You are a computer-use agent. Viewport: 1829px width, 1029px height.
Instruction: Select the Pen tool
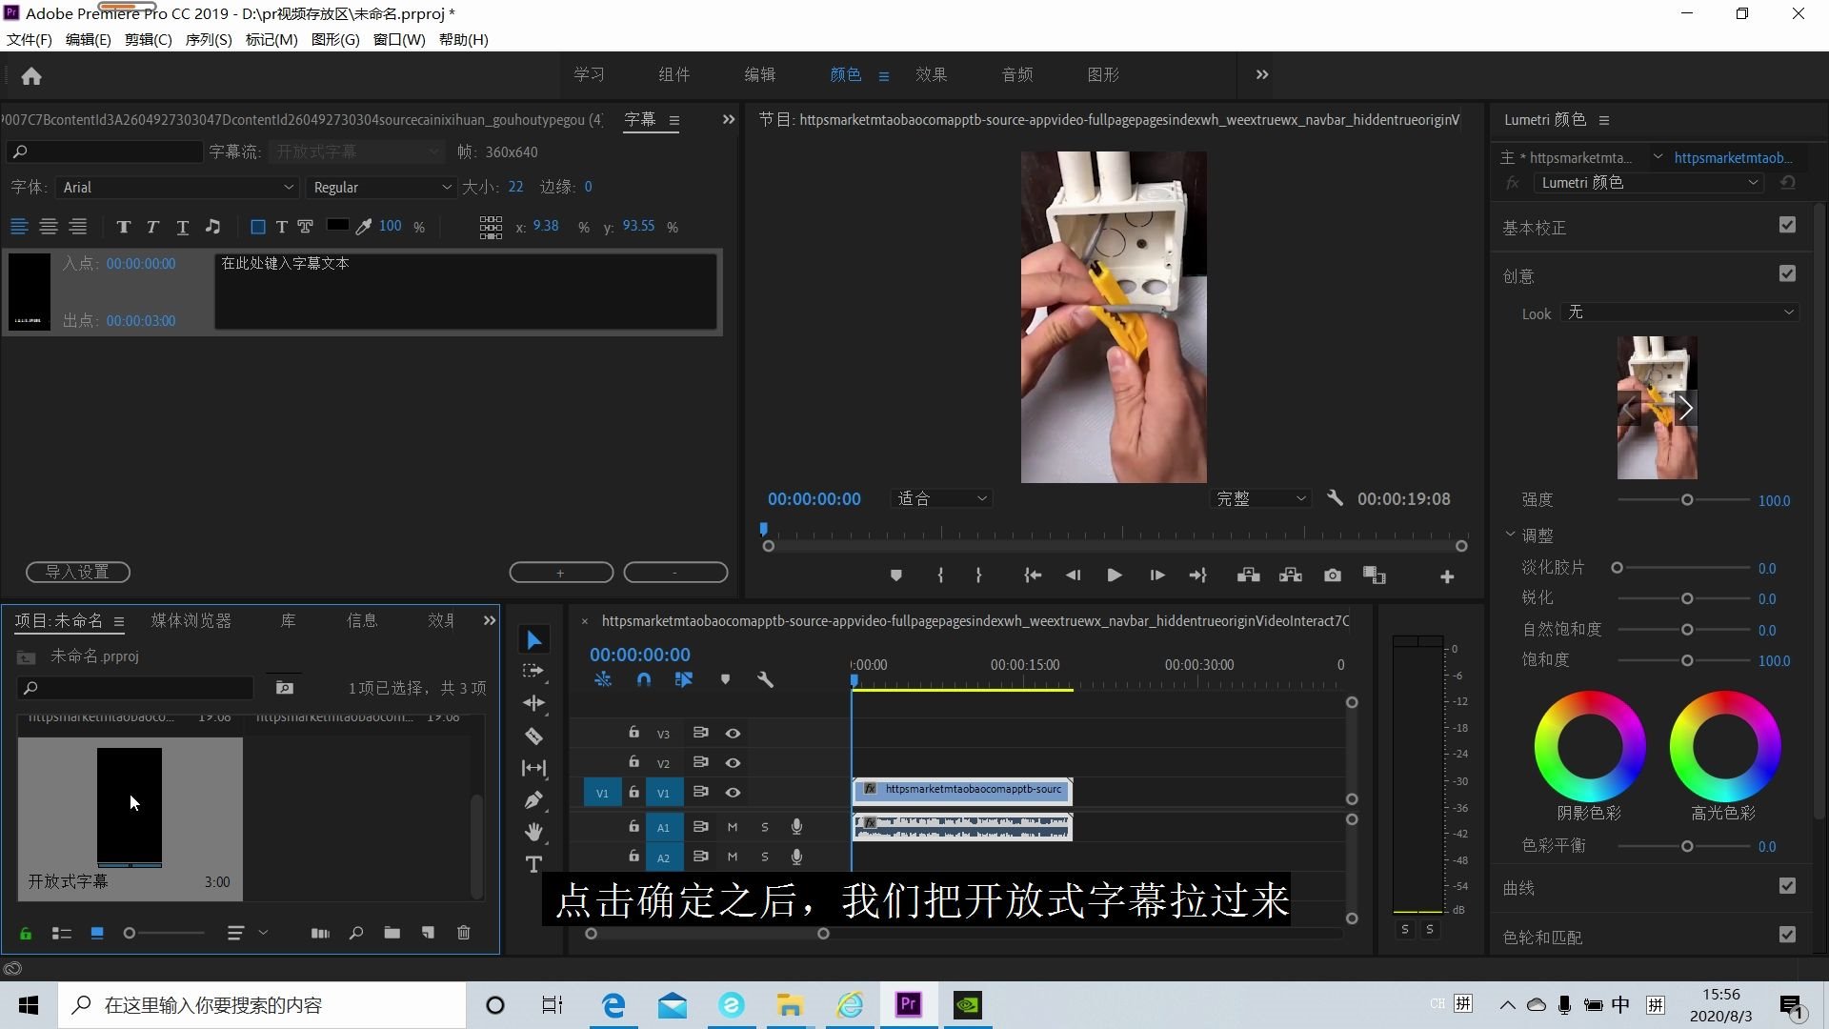click(533, 800)
